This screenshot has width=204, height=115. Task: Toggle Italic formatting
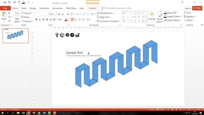click(40, 19)
